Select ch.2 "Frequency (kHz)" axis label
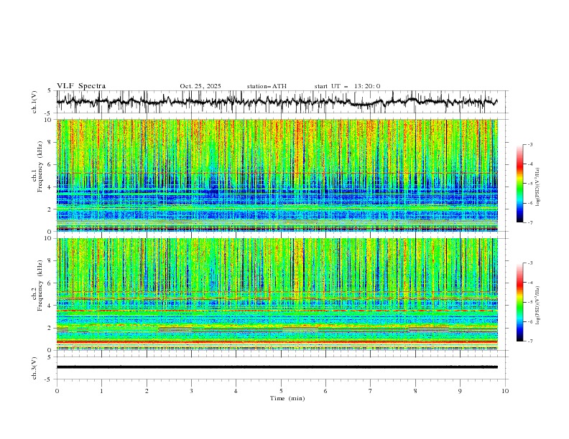Image resolution: width=569 pixels, height=439 pixels. [x=40, y=285]
